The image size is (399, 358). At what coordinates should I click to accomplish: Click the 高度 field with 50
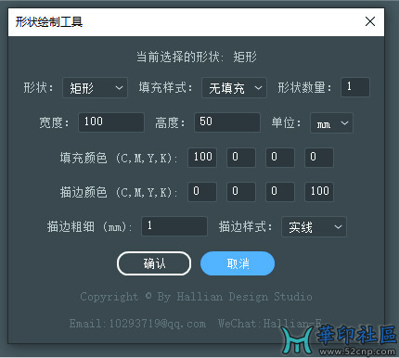227,122
